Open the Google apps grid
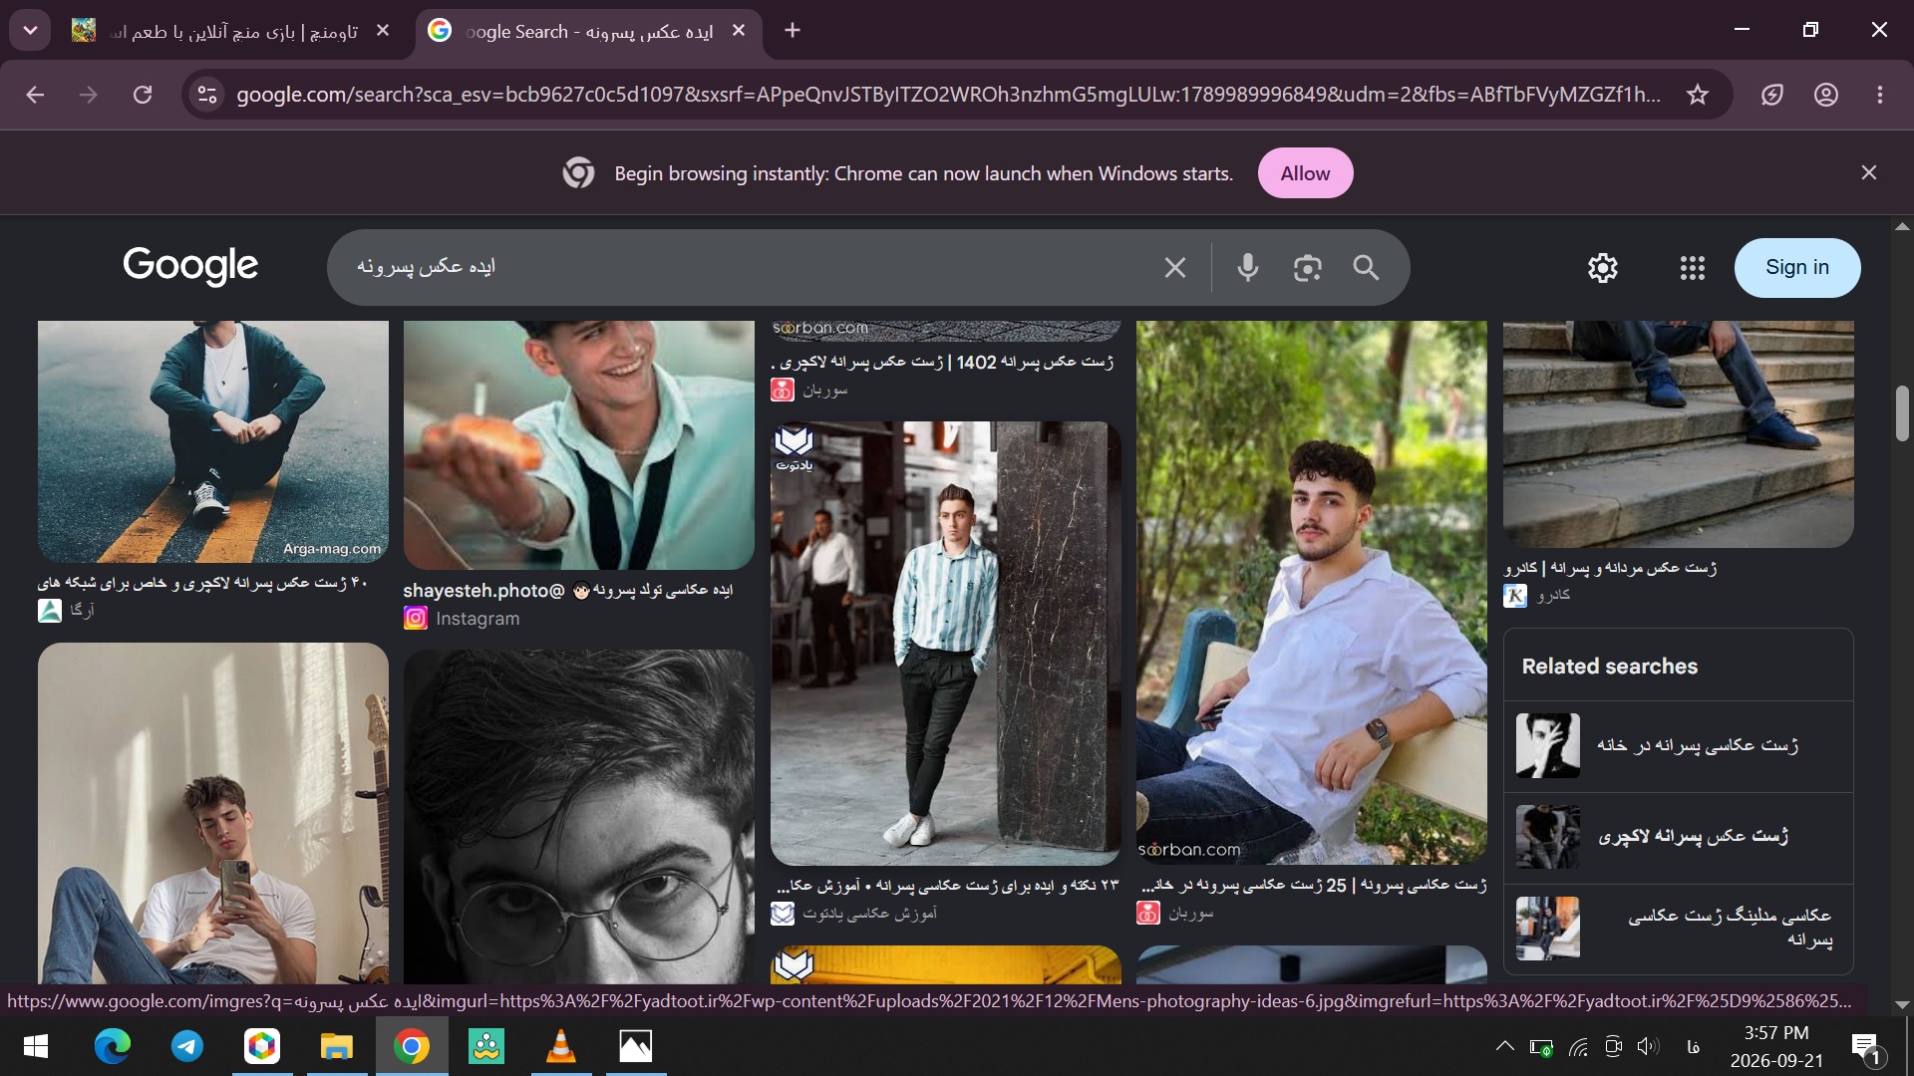The width and height of the screenshot is (1914, 1076). pyautogui.click(x=1692, y=267)
